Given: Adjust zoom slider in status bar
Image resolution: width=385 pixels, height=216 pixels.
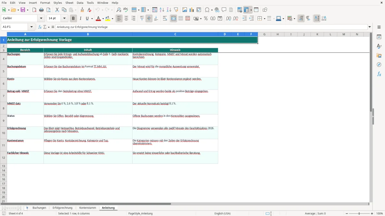Looking at the screenshot, I should tap(359, 213).
